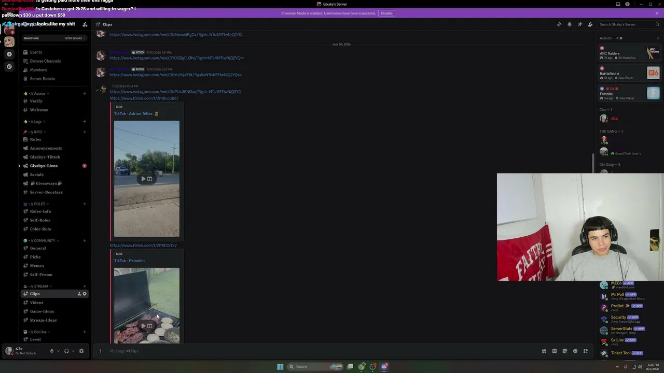The width and height of the screenshot is (664, 373).
Task: Open Discord from the taskbar
Action: point(384,367)
